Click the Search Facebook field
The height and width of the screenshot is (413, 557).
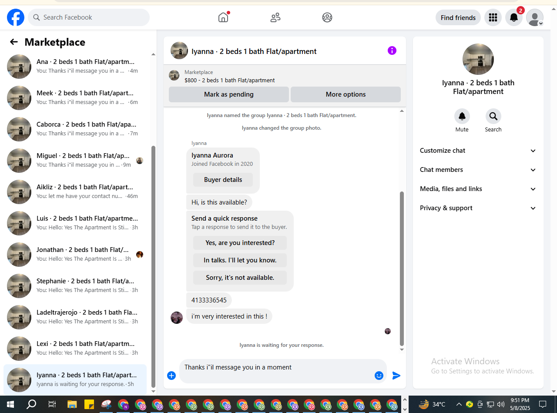[x=89, y=17]
